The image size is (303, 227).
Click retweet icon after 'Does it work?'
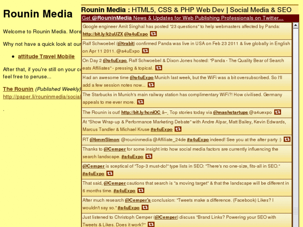(151, 225)
